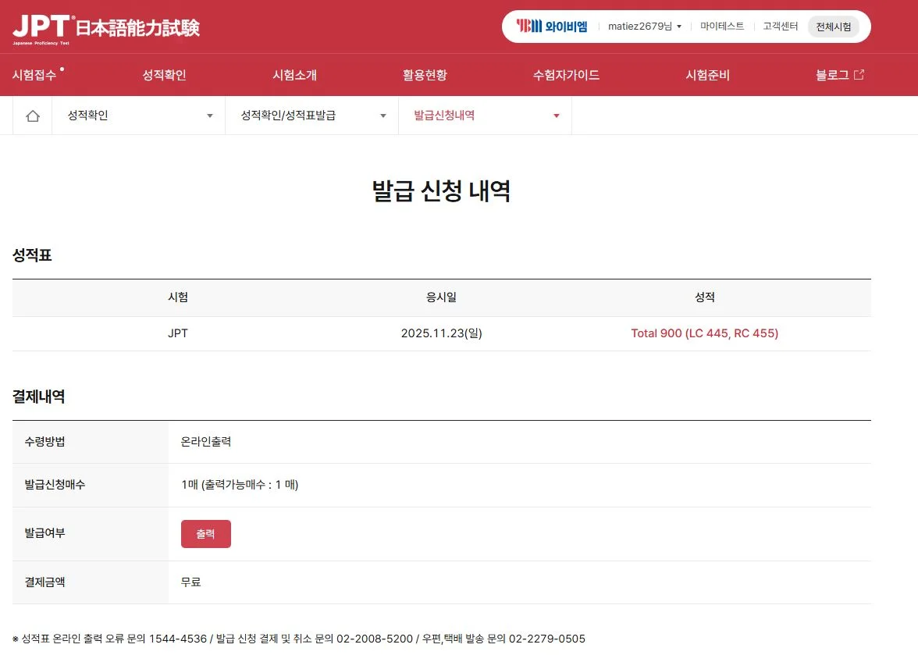
Task: Expand the 성적확인/성적표발급 breadcrumb dropdown
Action: coord(382,115)
